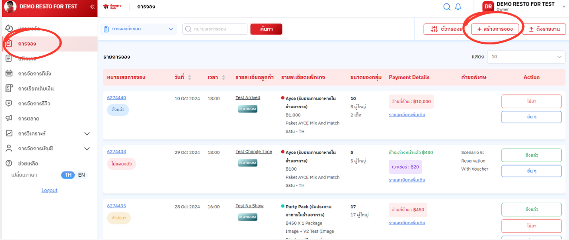Screen dimensions: 569x240
Task: Click the demo resto mascot avatar
Action: (x=10, y=6)
